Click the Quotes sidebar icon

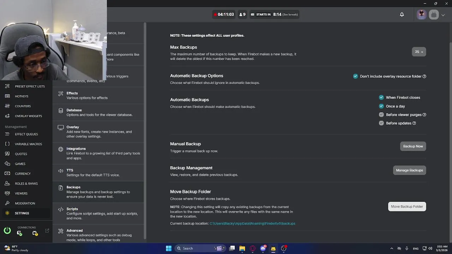(x=7, y=154)
